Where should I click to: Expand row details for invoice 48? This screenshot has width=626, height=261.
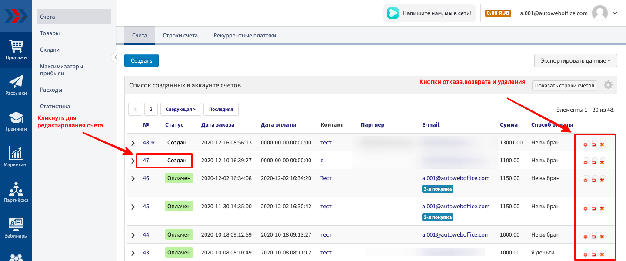133,143
